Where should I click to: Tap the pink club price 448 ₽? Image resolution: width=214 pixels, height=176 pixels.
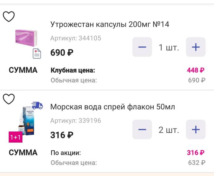(196, 70)
